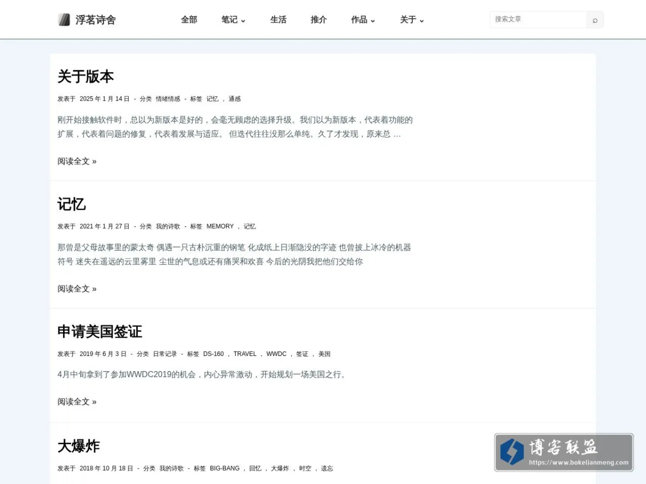Open the 日常记录 category link

click(x=165, y=354)
